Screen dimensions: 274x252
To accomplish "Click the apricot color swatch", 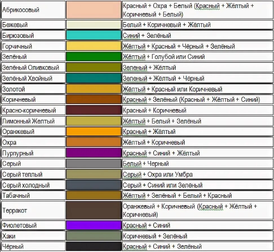I will pos(94,10).
